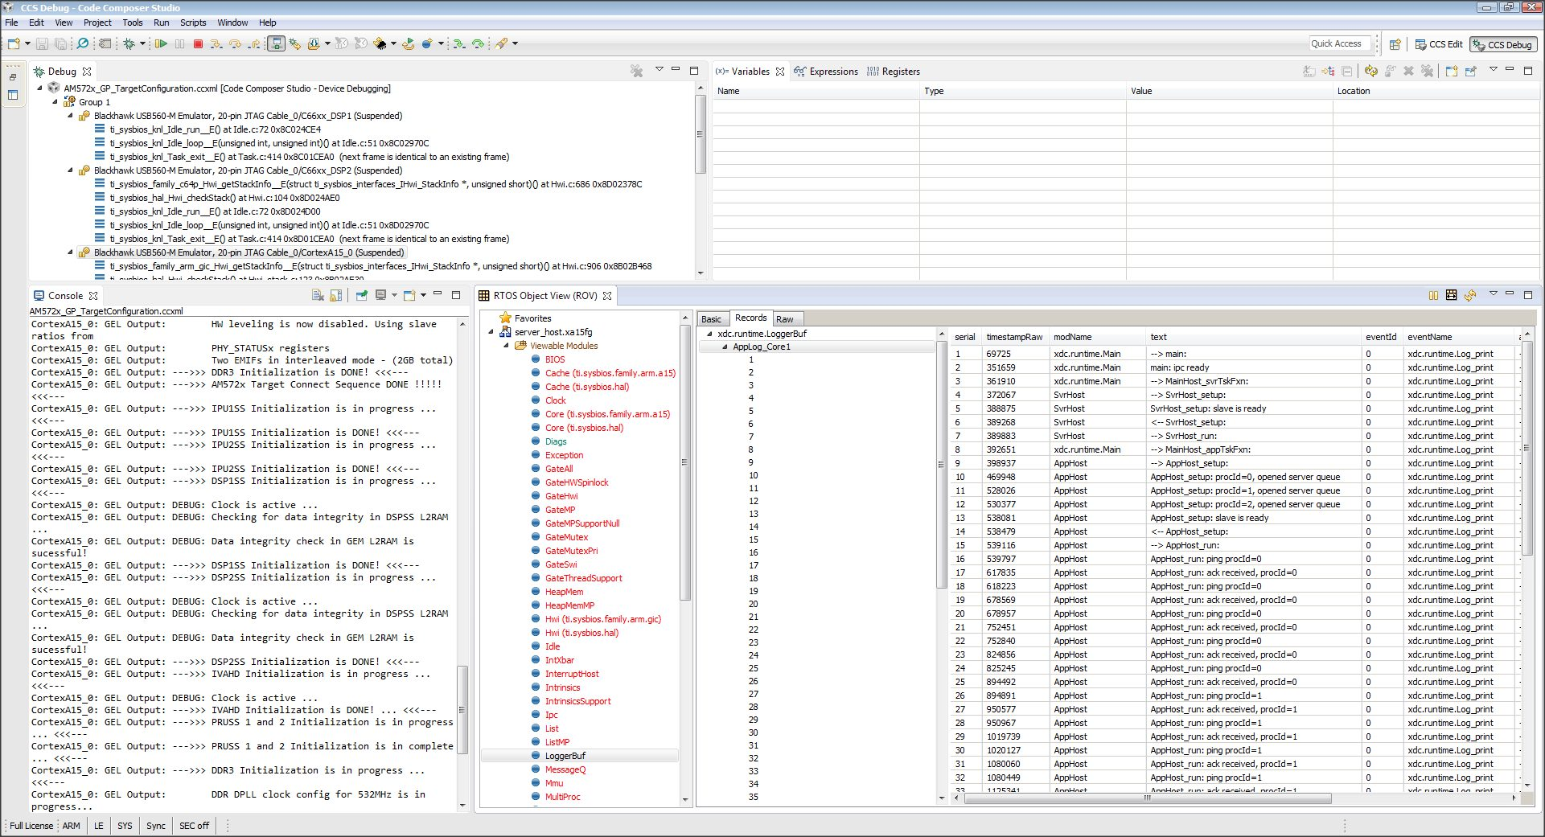
Task: Switch to the Raw tab
Action: pos(785,319)
